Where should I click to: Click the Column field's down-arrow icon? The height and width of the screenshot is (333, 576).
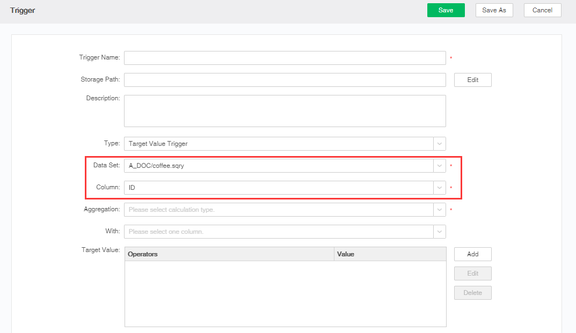(440, 188)
